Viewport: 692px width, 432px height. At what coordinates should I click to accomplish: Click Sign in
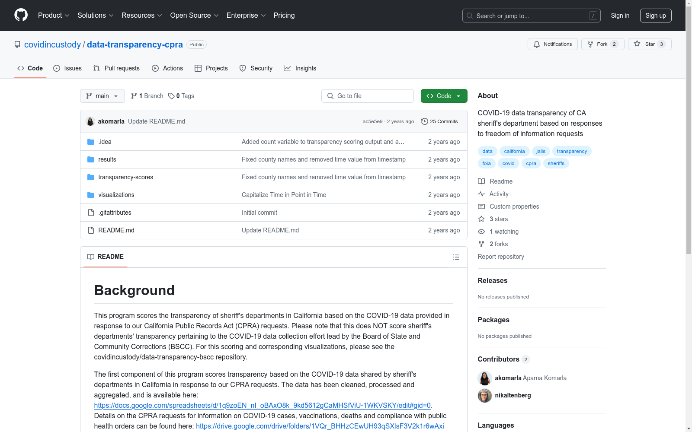point(620,16)
